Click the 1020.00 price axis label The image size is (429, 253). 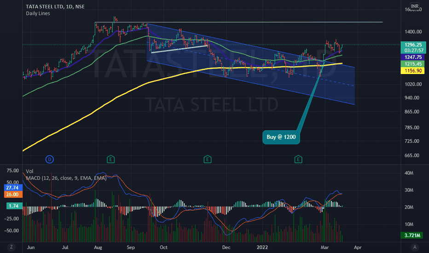[413, 84]
